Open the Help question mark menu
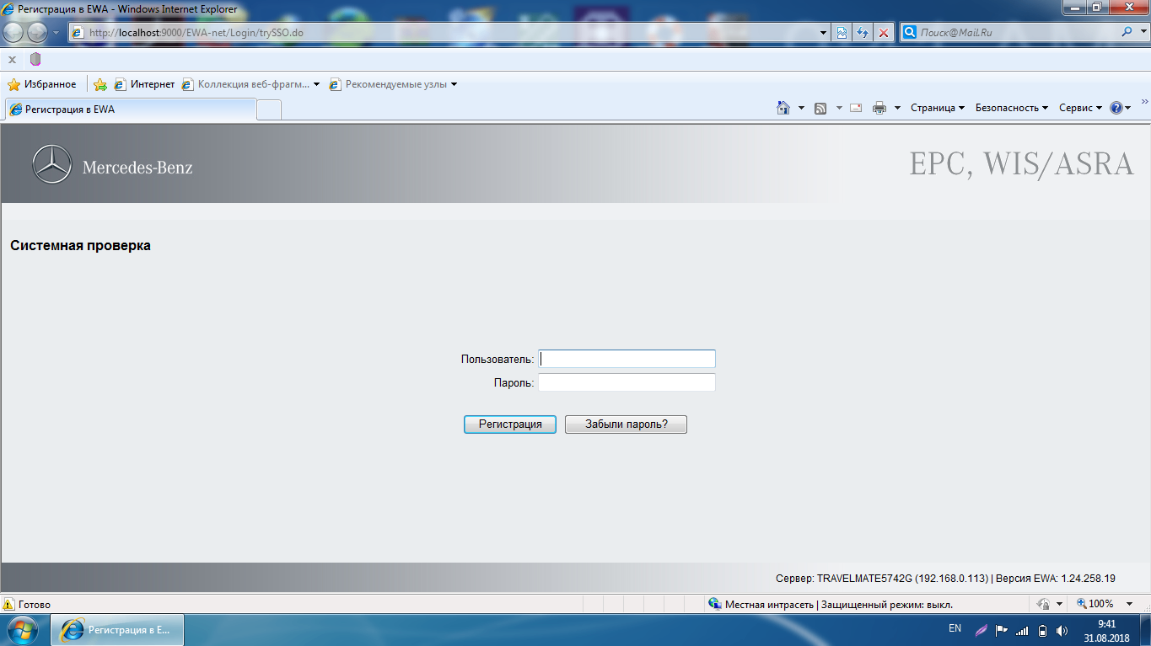Image resolution: width=1151 pixels, height=646 pixels. (1120, 108)
